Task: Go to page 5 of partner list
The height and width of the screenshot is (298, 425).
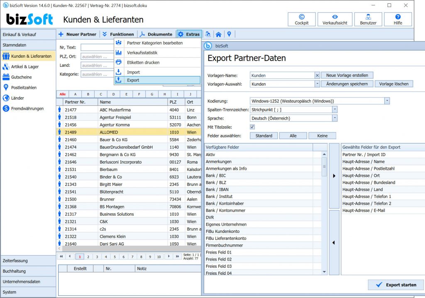Action: click(115, 256)
